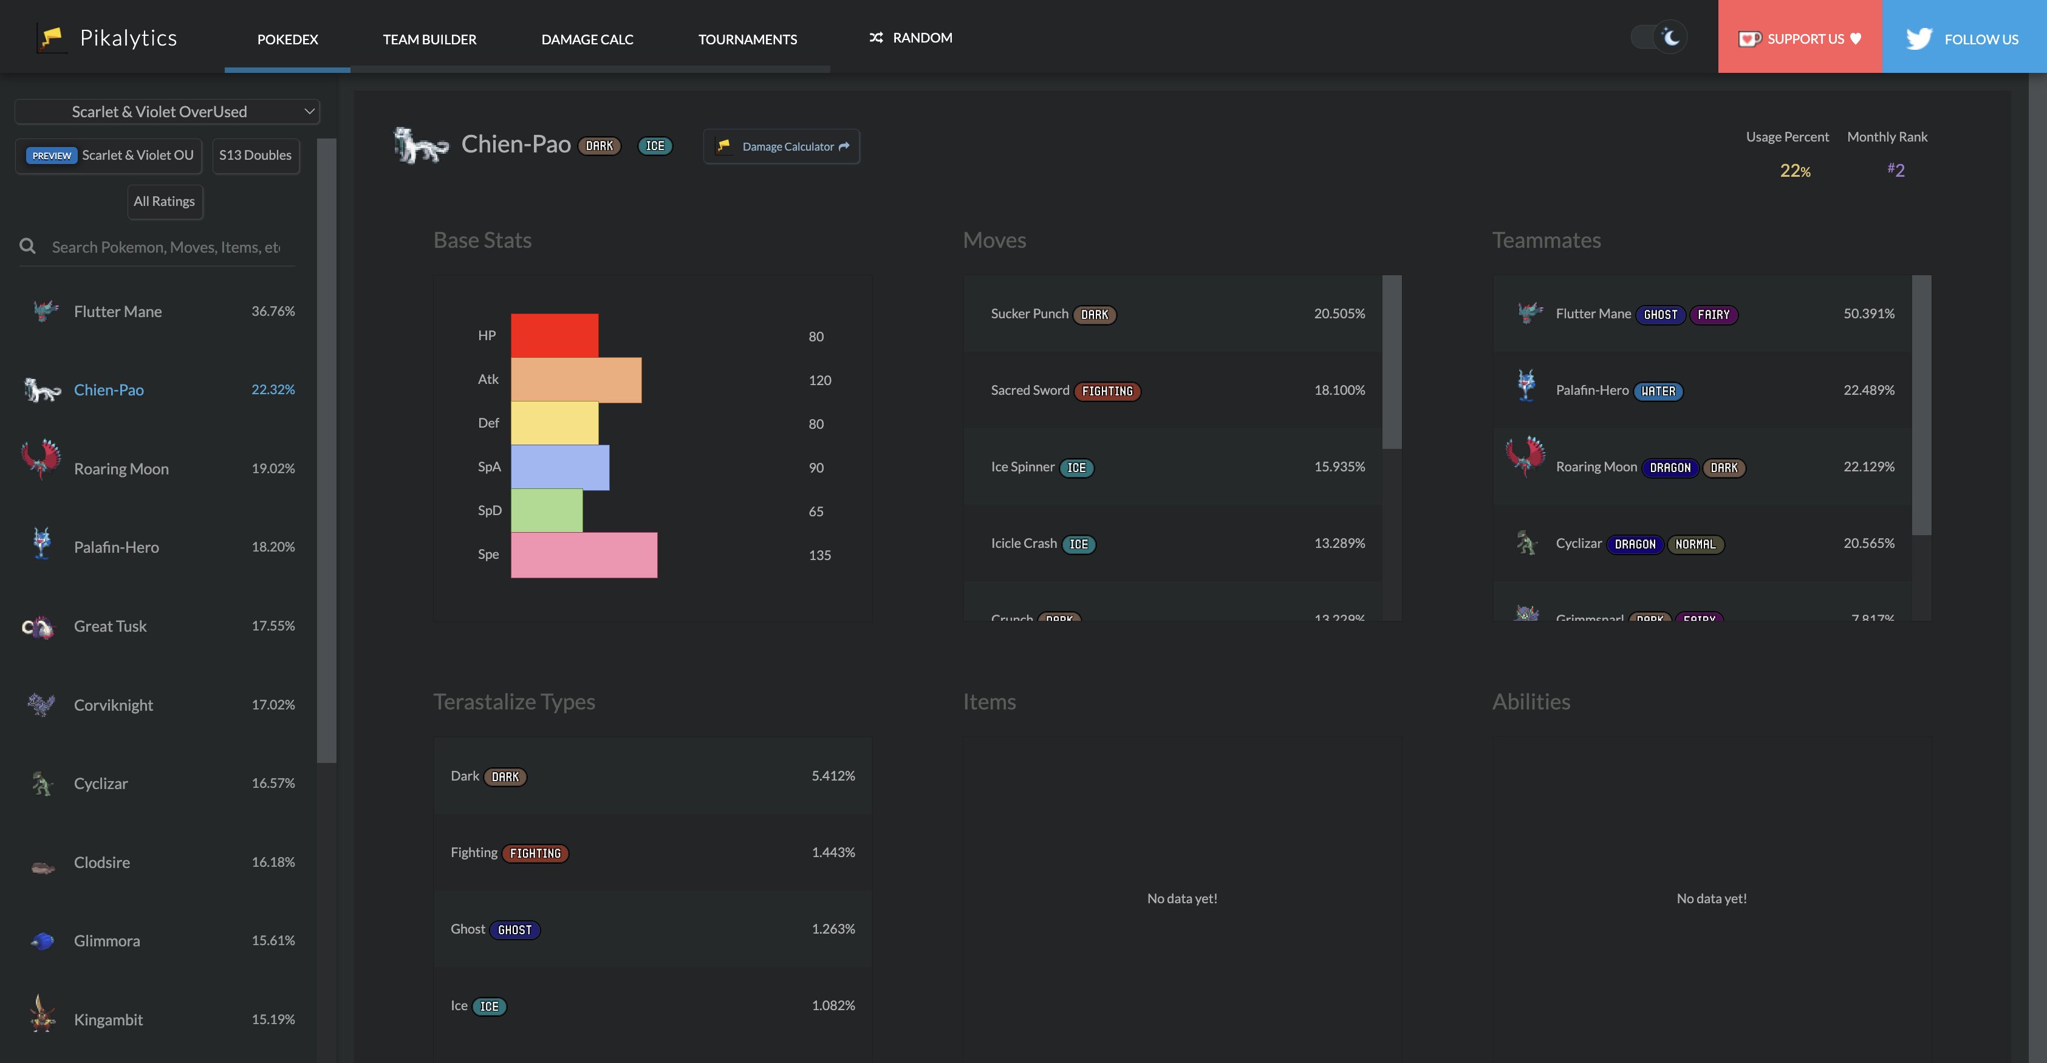
Task: Click the DARK type badge beside Chien-Pao title
Action: coord(599,146)
